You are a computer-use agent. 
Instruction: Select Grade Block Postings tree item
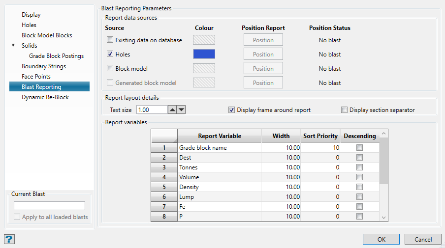tap(56, 56)
